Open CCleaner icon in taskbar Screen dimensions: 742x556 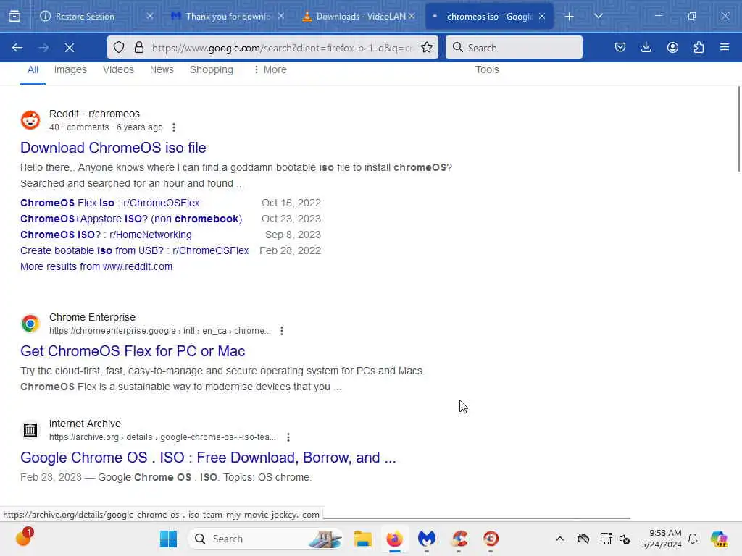click(459, 539)
